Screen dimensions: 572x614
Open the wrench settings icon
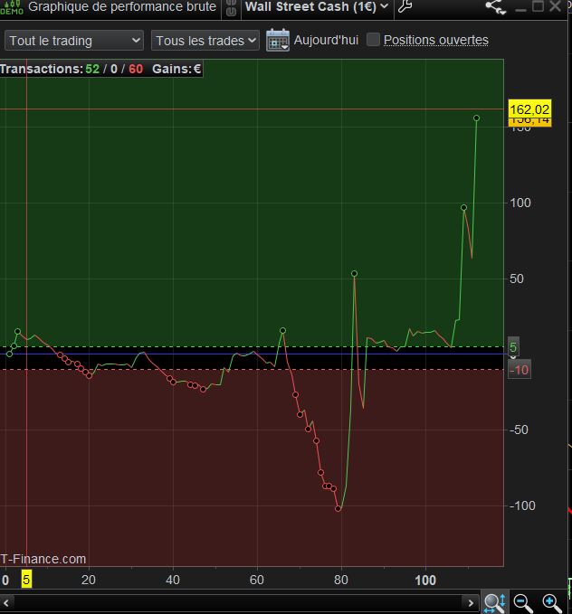point(405,6)
